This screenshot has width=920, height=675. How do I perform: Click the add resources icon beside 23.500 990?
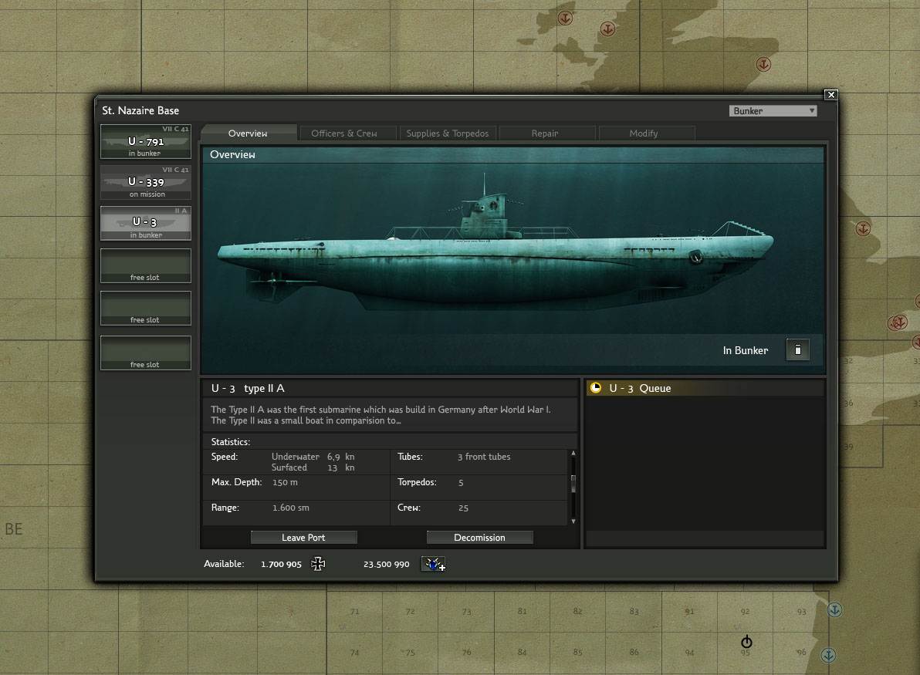433,564
